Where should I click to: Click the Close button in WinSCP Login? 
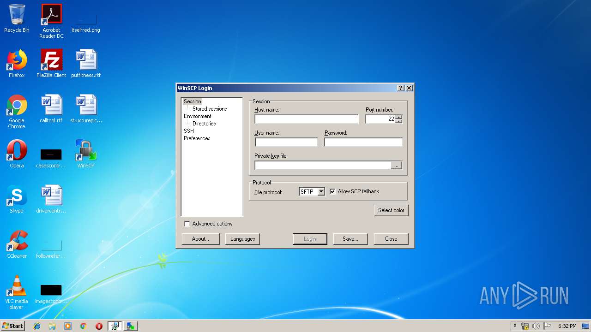pyautogui.click(x=391, y=239)
